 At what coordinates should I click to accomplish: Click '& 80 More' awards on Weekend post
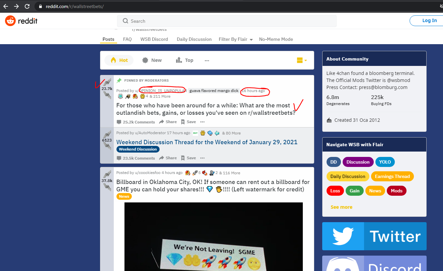pyautogui.click(x=231, y=133)
